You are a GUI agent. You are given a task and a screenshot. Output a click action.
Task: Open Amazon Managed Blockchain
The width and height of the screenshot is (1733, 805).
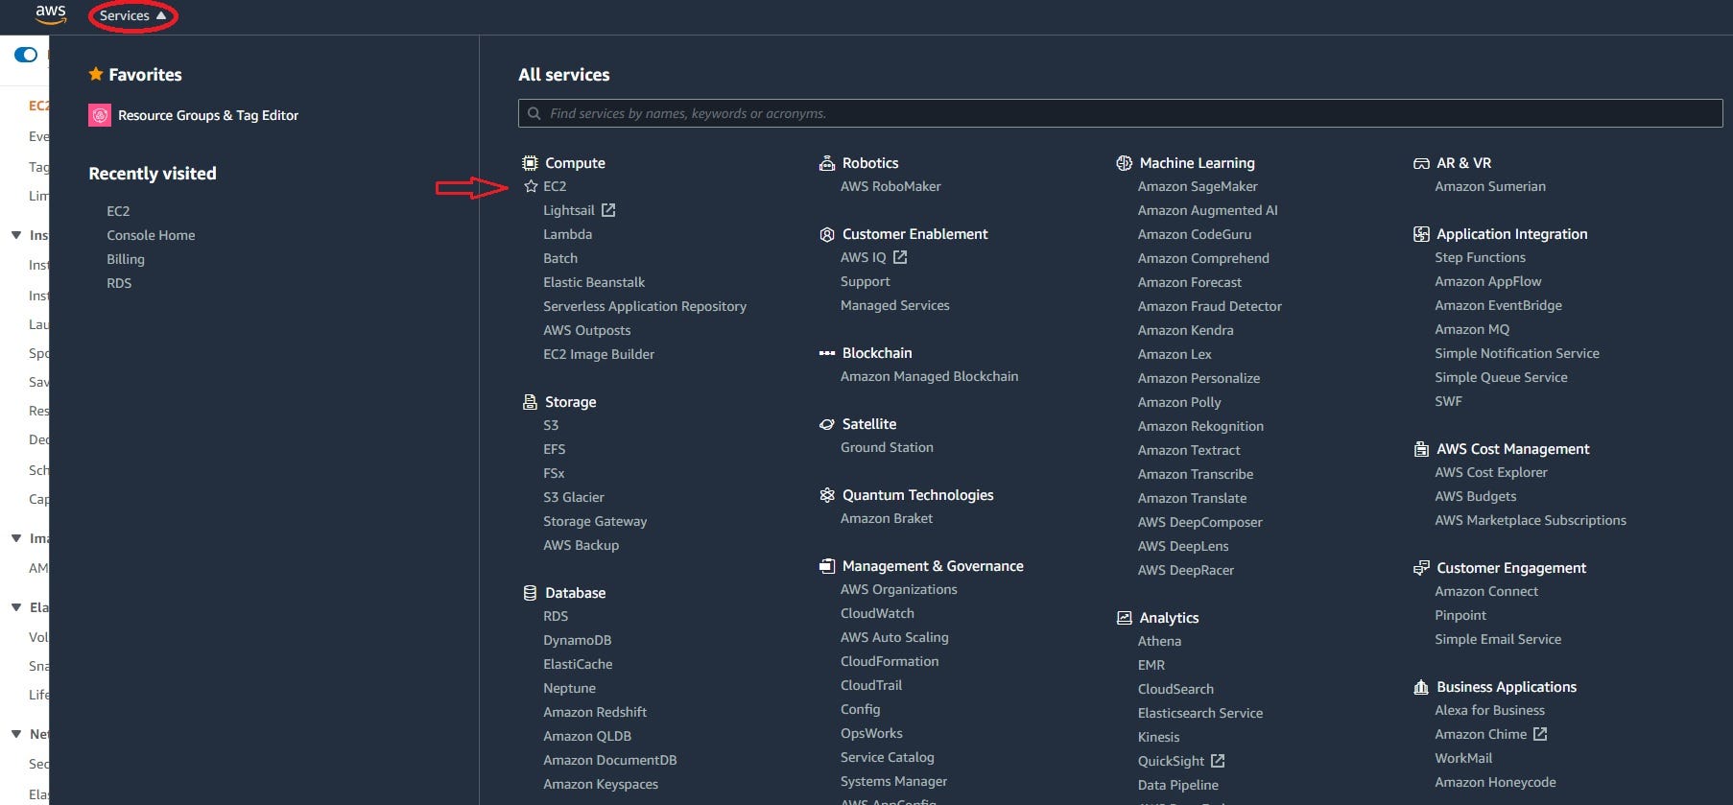pyautogui.click(x=930, y=376)
